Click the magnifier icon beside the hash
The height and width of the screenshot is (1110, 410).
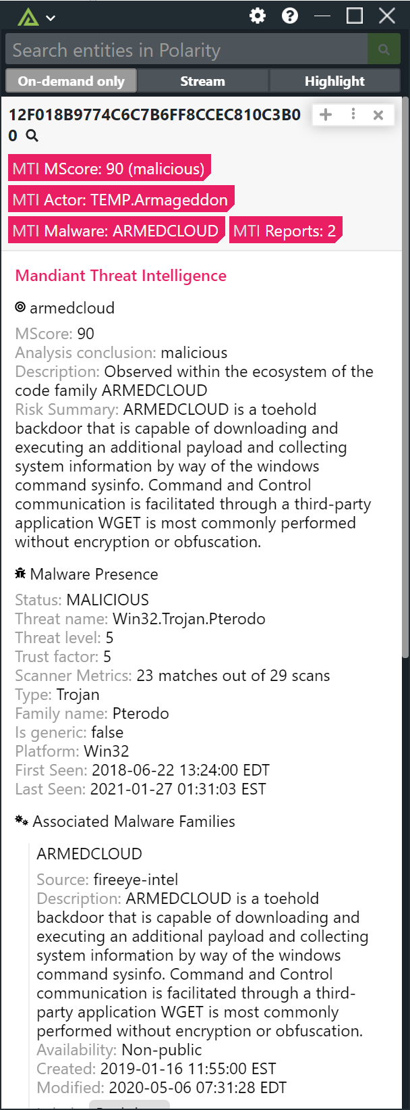coord(32,136)
